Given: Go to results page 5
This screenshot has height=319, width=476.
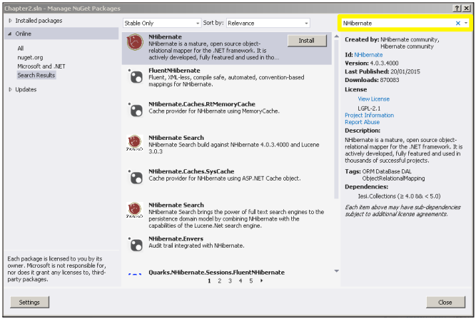Looking at the screenshot, I should click(251, 281).
